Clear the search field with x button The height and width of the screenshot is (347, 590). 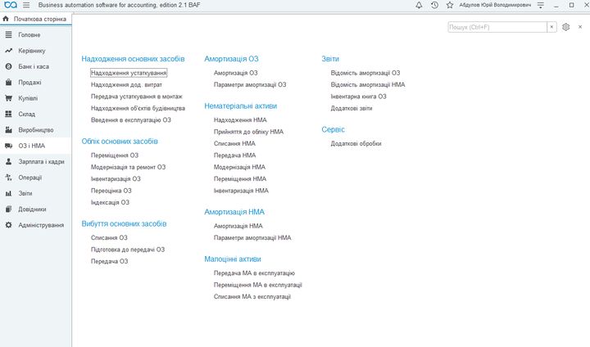(551, 27)
